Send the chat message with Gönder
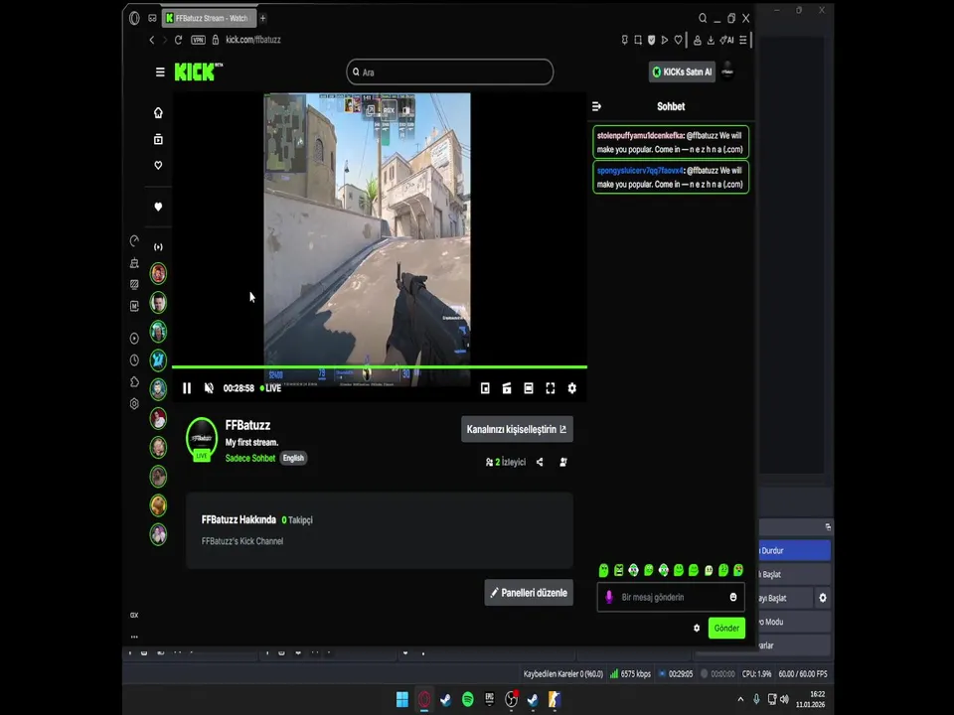 tap(726, 628)
